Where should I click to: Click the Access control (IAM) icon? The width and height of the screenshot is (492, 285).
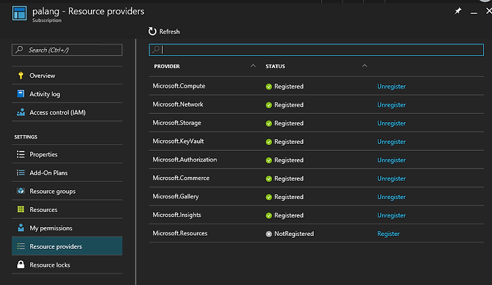[20, 112]
